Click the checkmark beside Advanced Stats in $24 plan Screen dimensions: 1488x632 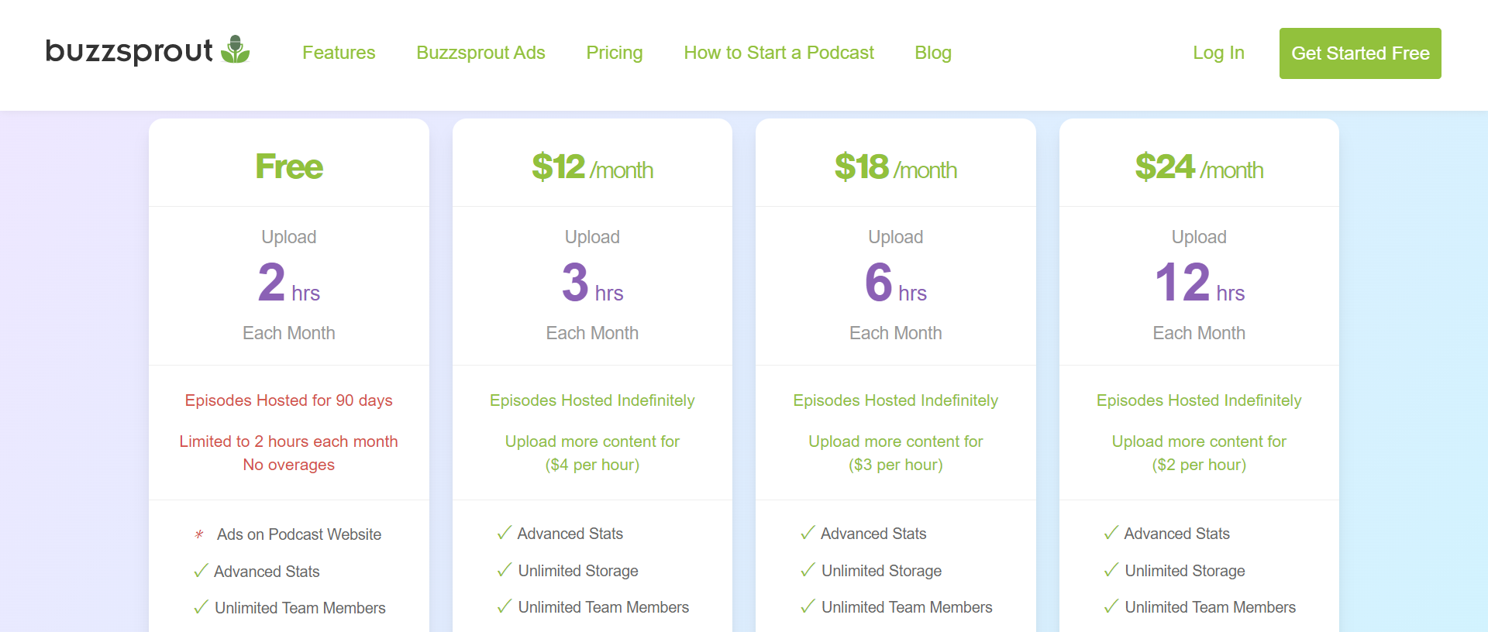pyautogui.click(x=1111, y=533)
